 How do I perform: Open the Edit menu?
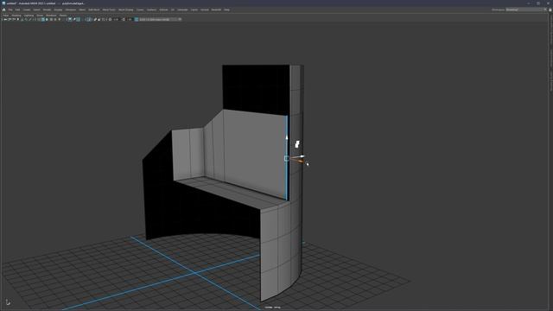17,10
